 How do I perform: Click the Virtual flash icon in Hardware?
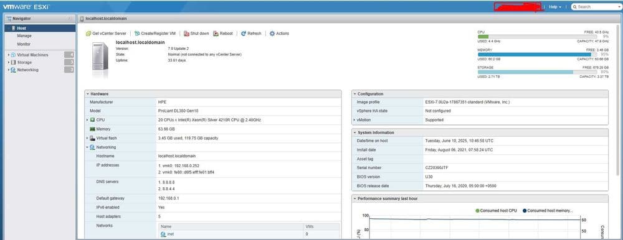coord(93,138)
